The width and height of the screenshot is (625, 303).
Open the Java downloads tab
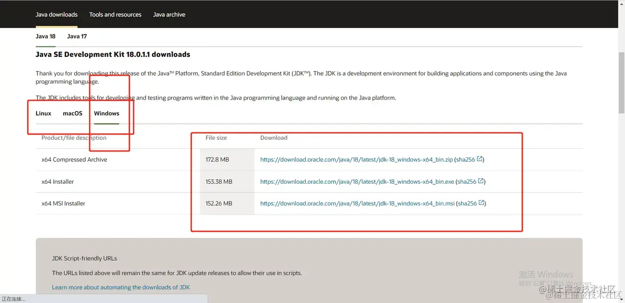point(57,14)
